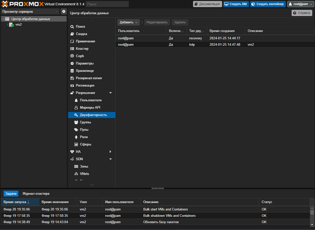Open the root@pam user menu
Viewport: 315px width, 230px height.
pyautogui.click(x=300, y=4)
